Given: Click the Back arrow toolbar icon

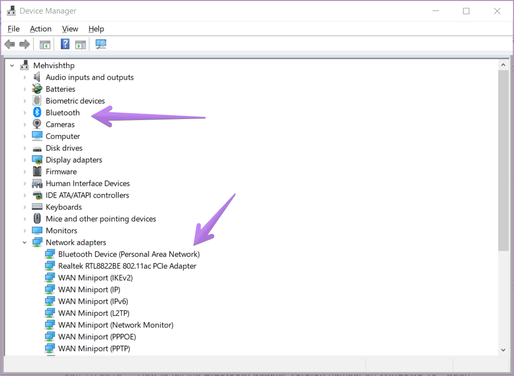Looking at the screenshot, I should pos(9,44).
